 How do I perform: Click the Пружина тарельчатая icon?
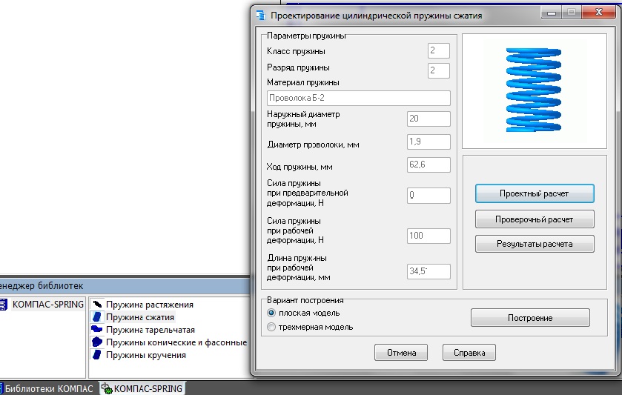coord(97,329)
